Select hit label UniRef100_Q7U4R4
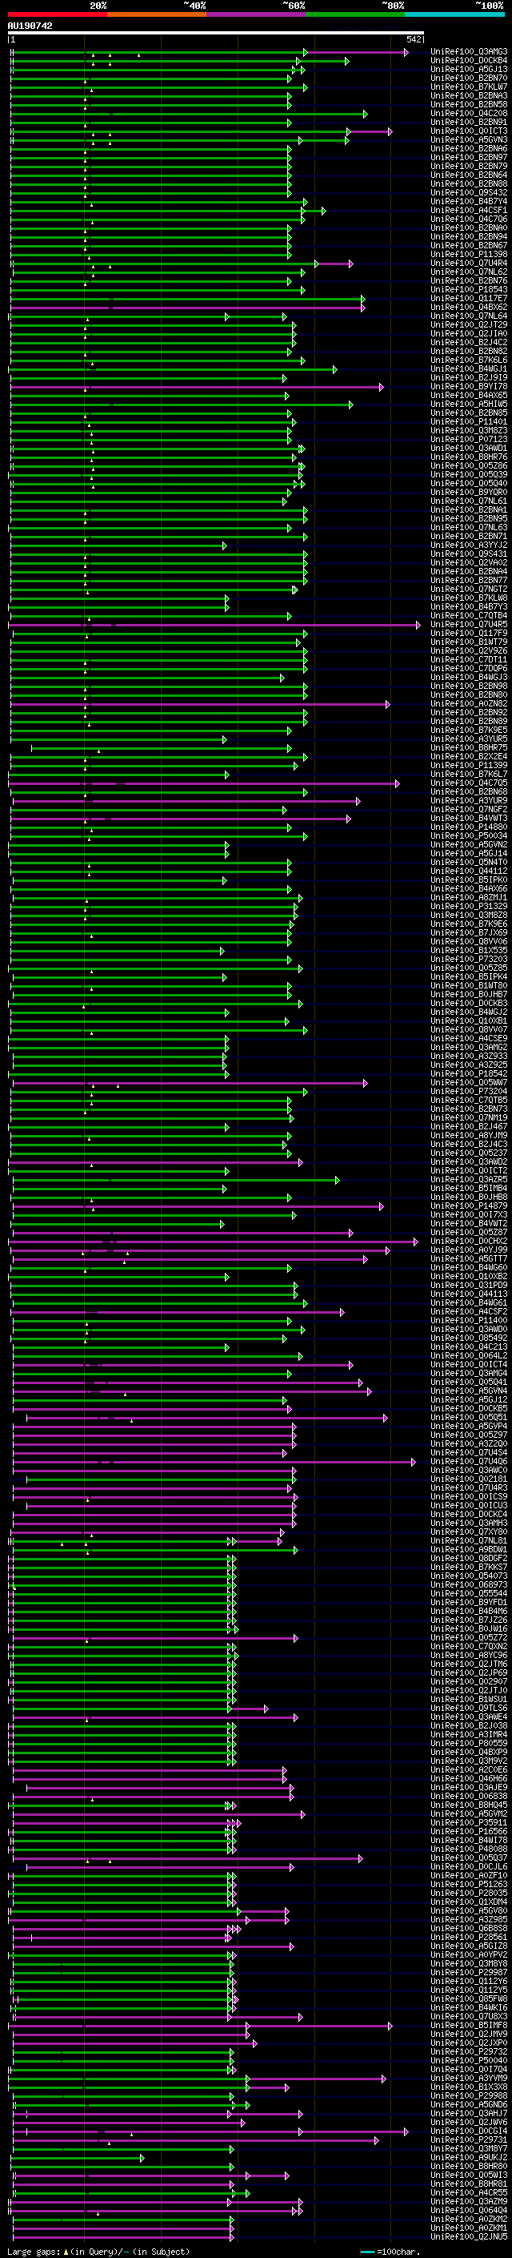 coord(469,264)
